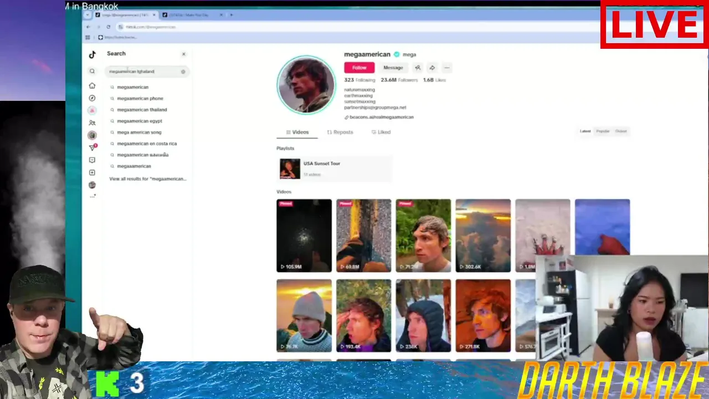Open Messages paper-plane icon with red badge
The image size is (709, 399).
coord(93,147)
